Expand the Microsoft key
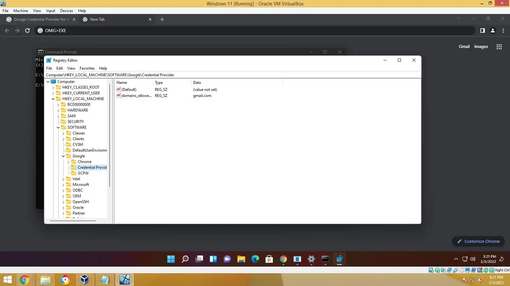 63,185
